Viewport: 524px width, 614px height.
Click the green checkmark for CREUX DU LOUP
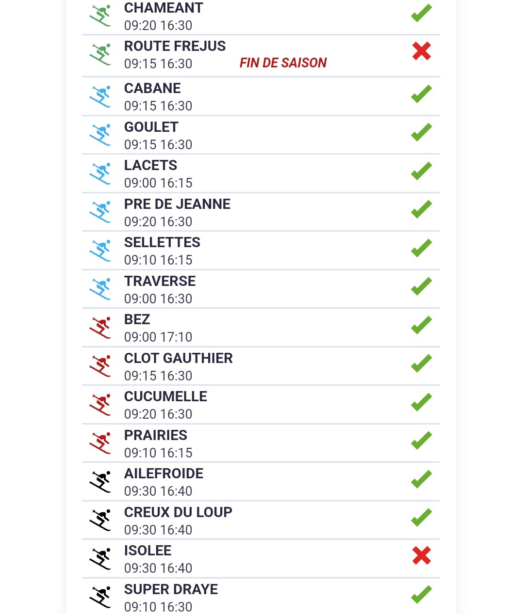(x=422, y=518)
